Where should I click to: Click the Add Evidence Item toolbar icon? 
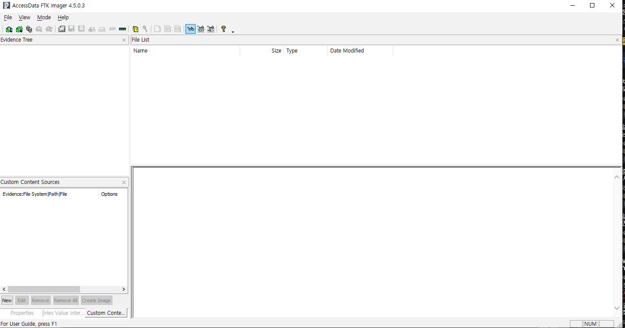coord(9,29)
